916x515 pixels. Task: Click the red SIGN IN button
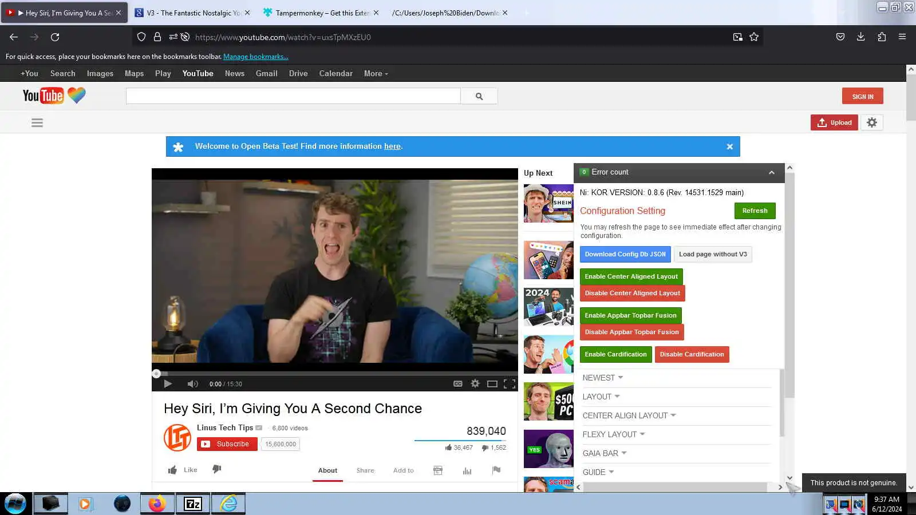pyautogui.click(x=863, y=96)
